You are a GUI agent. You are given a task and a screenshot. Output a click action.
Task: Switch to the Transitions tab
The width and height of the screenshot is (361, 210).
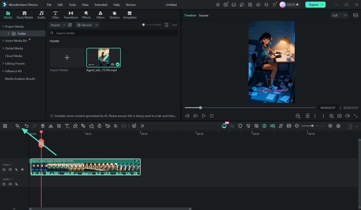tap(71, 15)
